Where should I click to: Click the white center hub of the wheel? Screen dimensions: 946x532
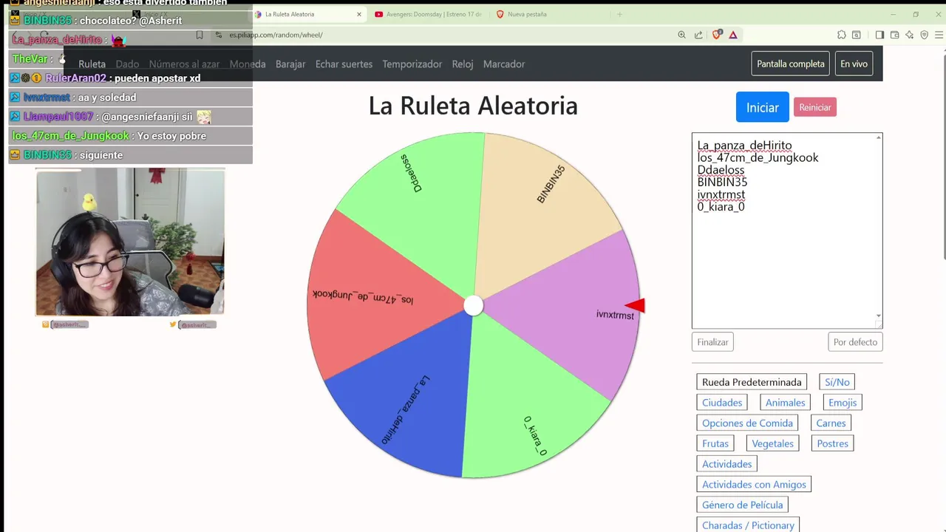[x=474, y=306]
